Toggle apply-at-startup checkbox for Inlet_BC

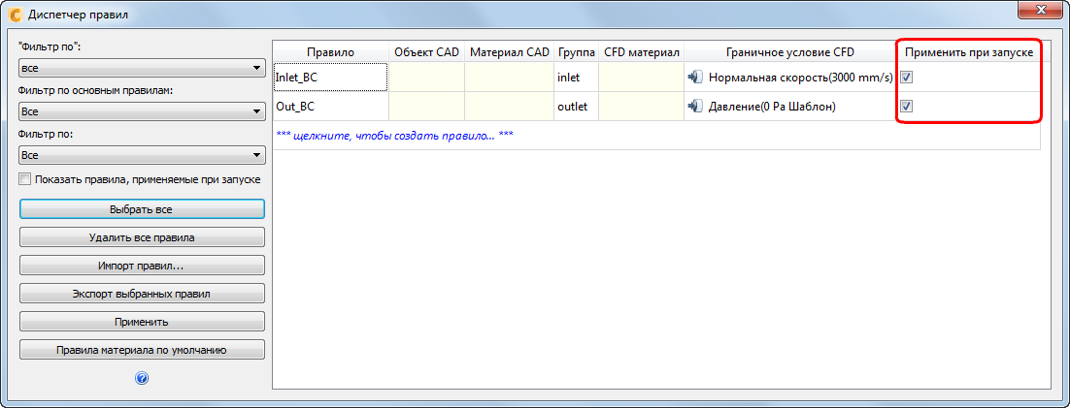click(x=907, y=77)
